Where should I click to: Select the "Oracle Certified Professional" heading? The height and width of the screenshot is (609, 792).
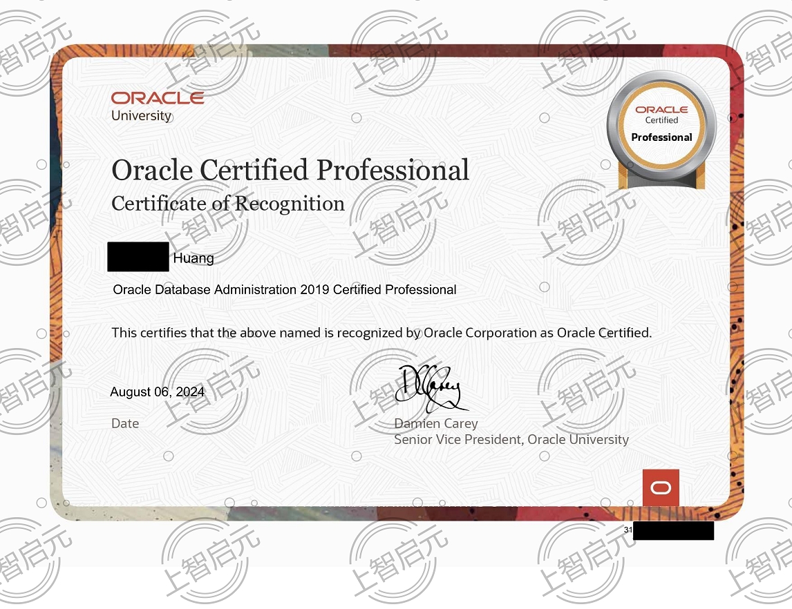point(290,170)
